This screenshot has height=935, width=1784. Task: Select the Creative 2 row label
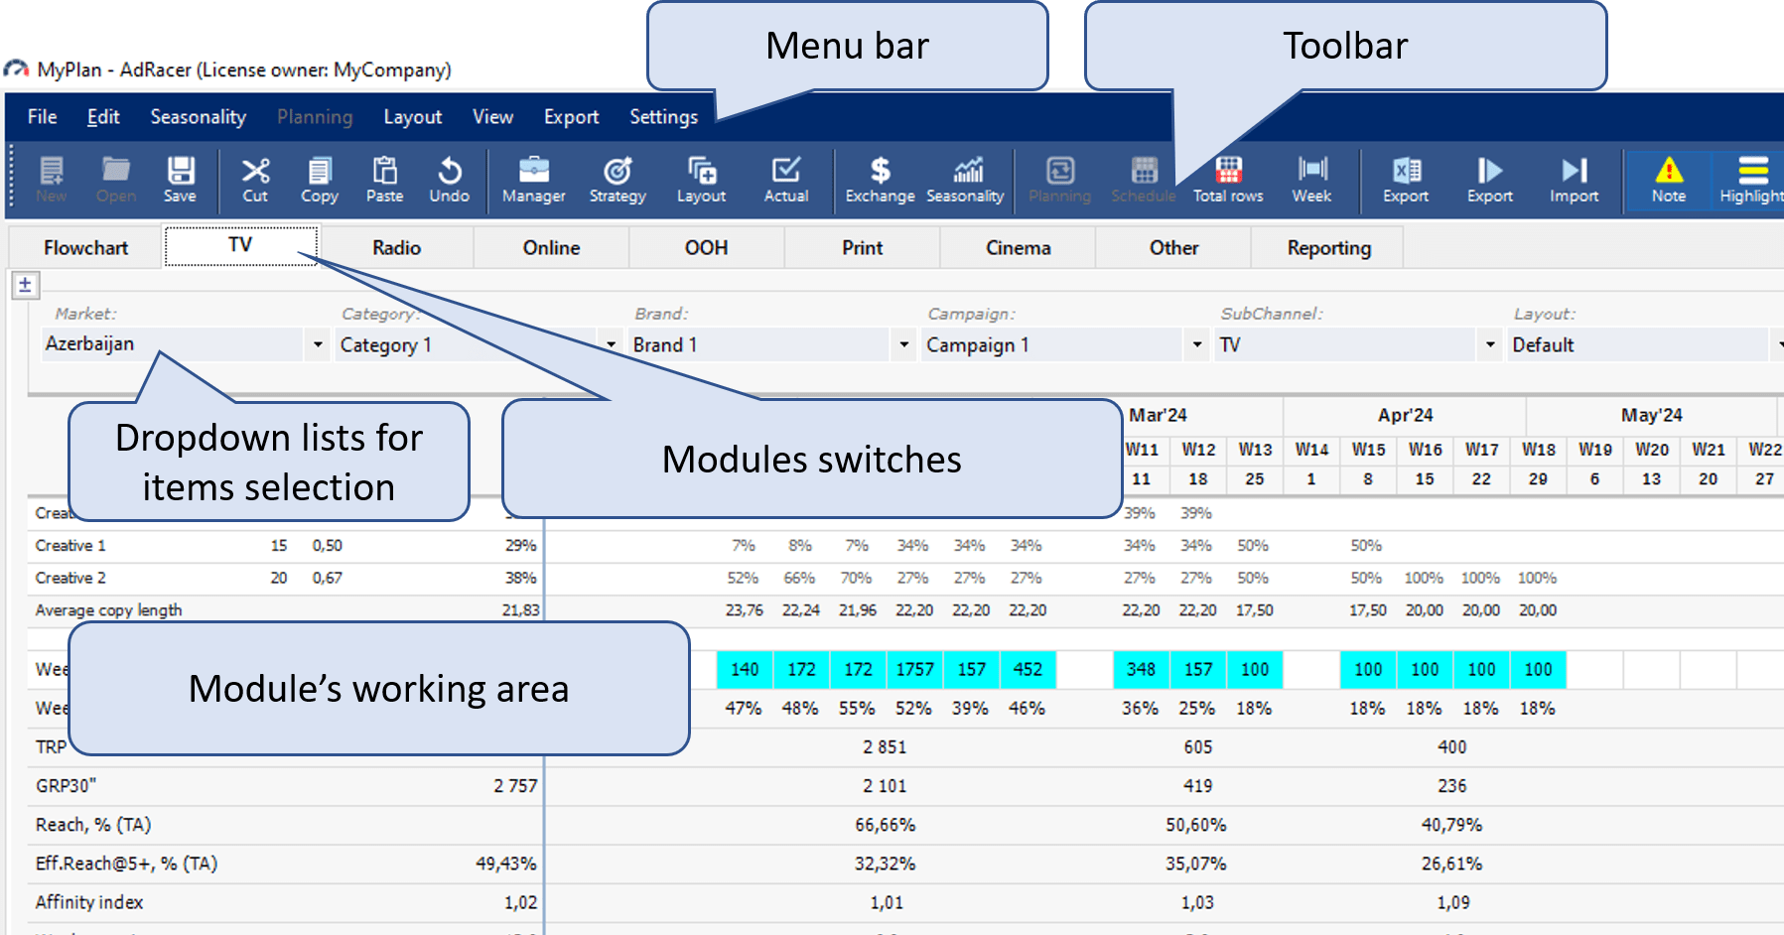[70, 578]
